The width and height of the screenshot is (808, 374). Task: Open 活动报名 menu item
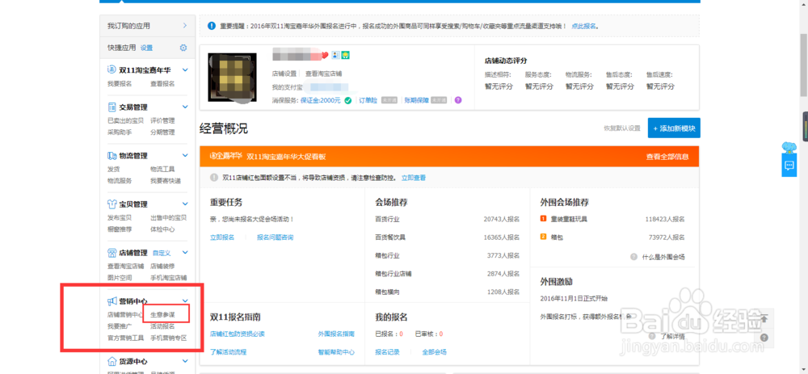[x=162, y=326]
